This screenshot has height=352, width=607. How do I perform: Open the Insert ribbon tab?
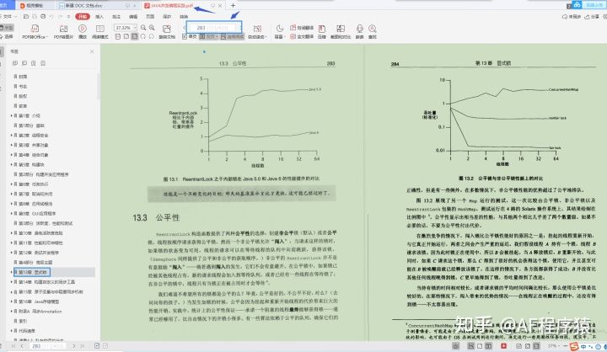[x=99, y=17]
